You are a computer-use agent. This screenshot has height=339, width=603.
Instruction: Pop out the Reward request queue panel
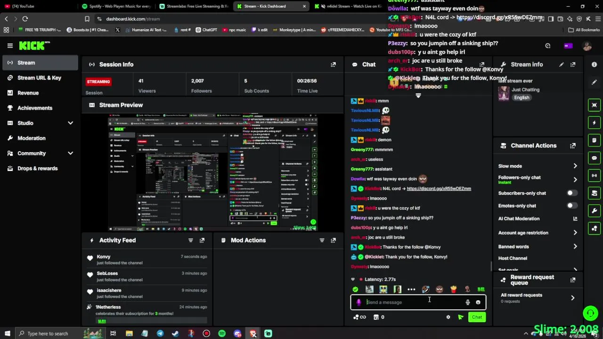(573, 280)
